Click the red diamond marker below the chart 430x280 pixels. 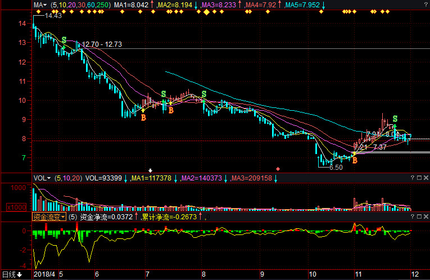(278, 169)
